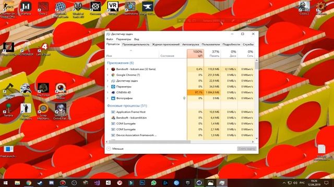Select the Sword Art Online desktop shortcut
The image size is (334, 187).
(x=61, y=112)
